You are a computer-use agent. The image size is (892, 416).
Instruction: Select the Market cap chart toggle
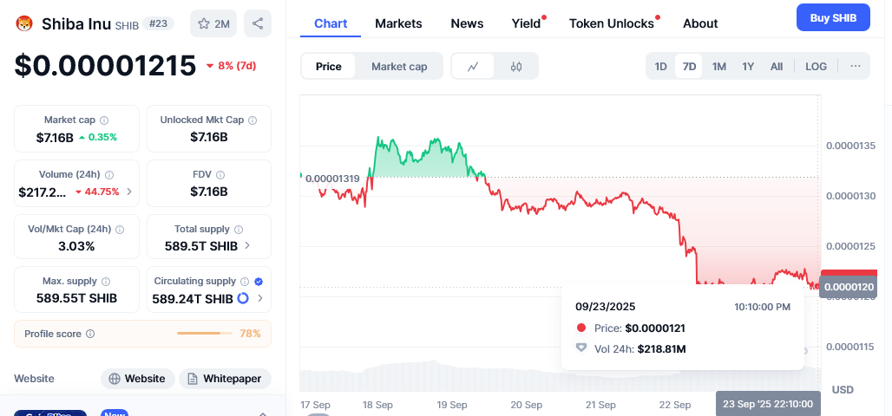399,67
